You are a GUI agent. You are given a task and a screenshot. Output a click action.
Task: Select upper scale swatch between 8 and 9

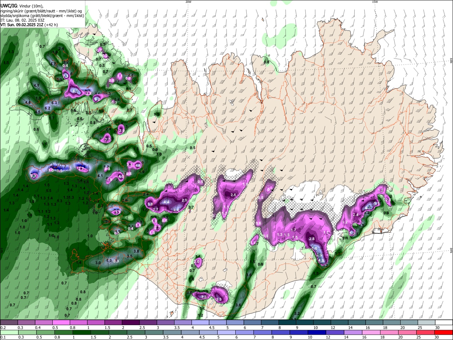click(287, 323)
